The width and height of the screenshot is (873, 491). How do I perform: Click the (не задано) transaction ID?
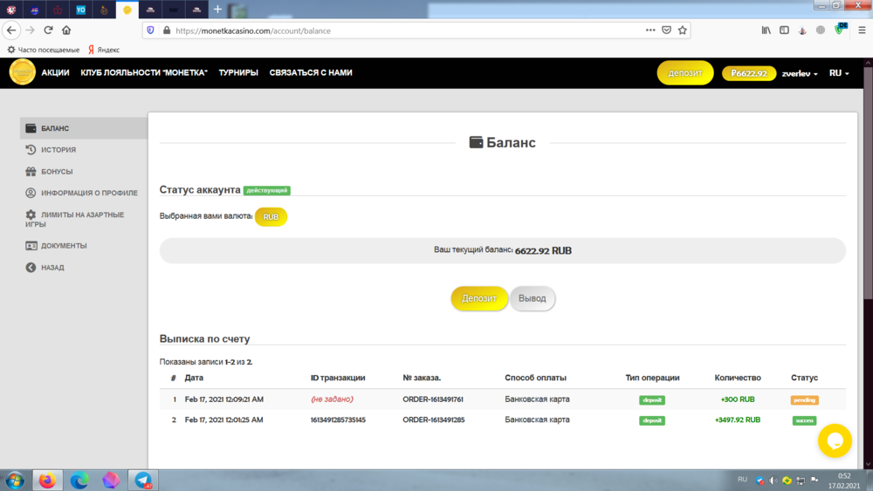[332, 399]
